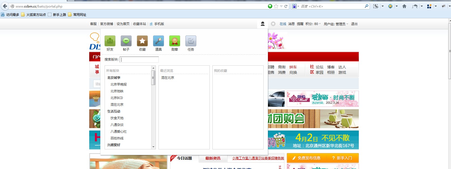Screen dimensions: 451x169
Task: Click the 客服 link in top bar
Action: click(93, 24)
